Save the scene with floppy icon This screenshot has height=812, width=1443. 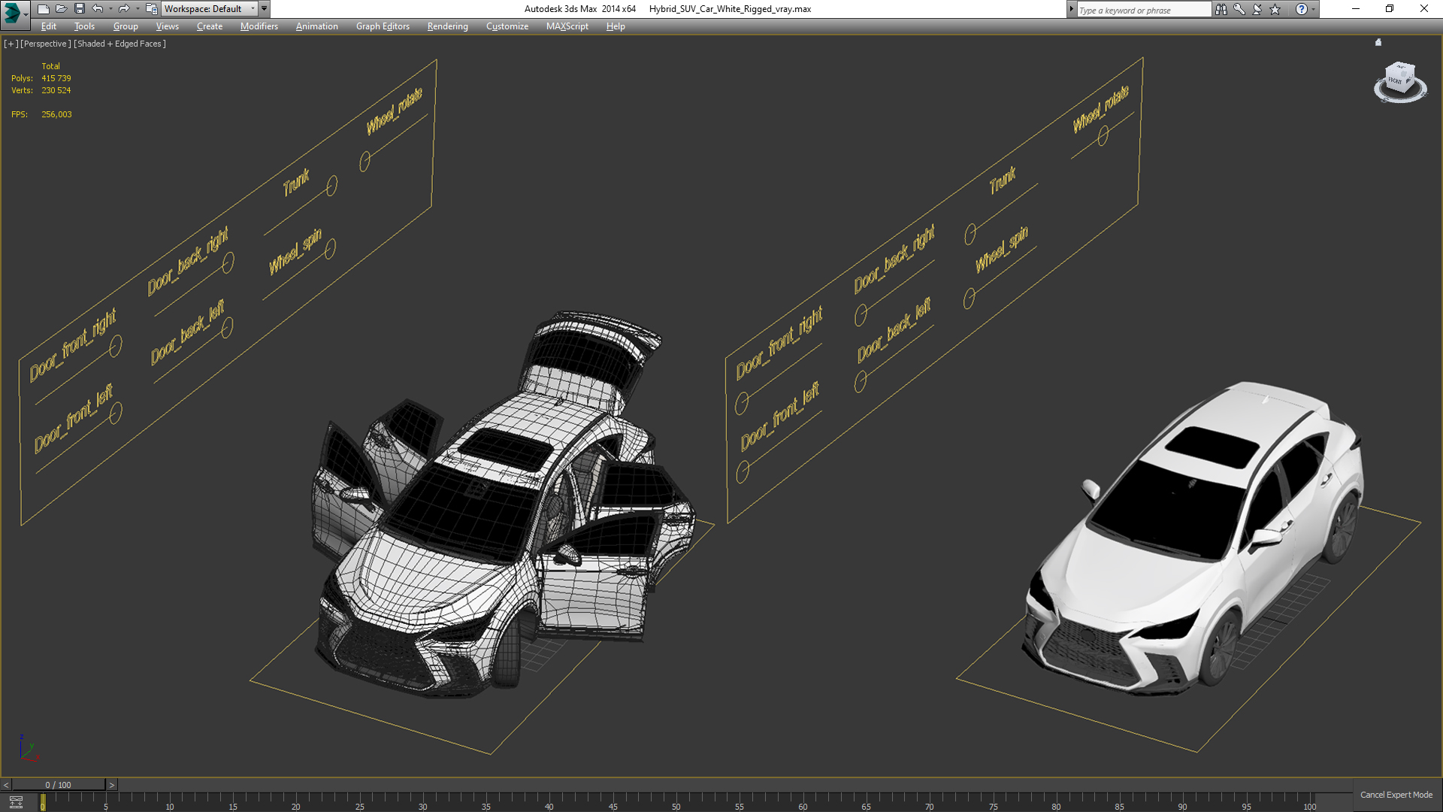[x=79, y=9]
